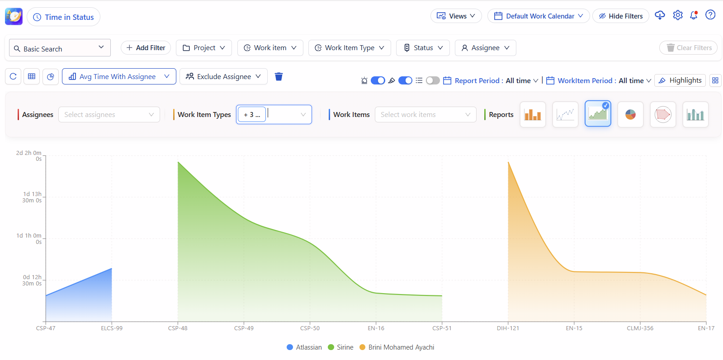This screenshot has height=360, width=723.
Task: Enable the list view toggle
Action: [x=433, y=80]
